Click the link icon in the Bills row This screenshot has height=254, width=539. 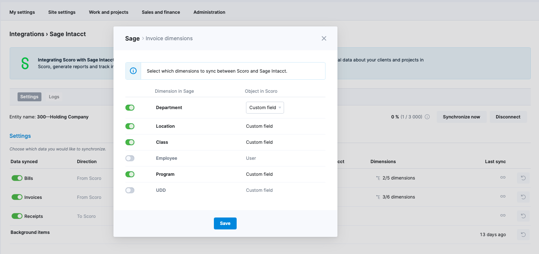click(503, 178)
